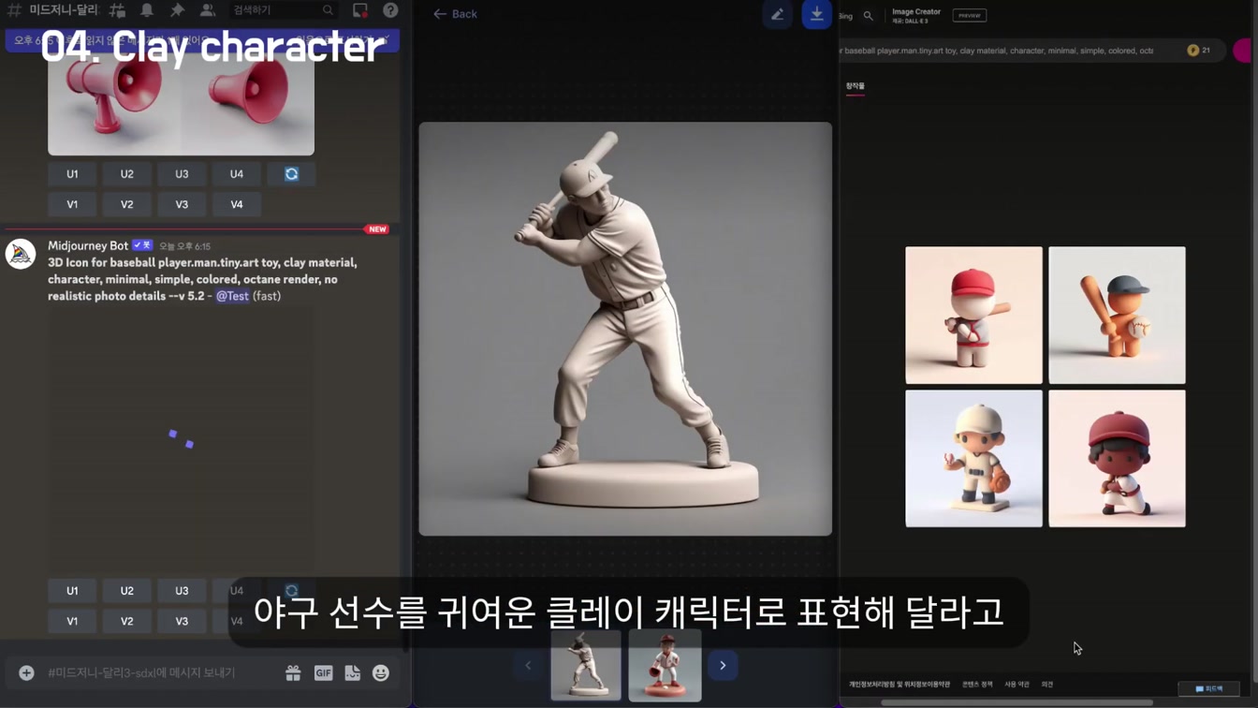This screenshot has height=708, width=1258.
Task: Click U3 under the megaphone images
Action: click(182, 174)
